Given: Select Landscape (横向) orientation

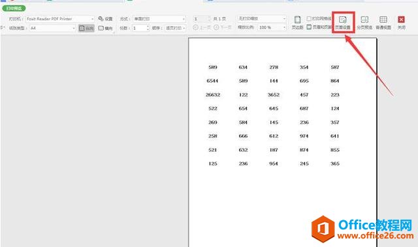Looking at the screenshot, I should pyautogui.click(x=105, y=28).
